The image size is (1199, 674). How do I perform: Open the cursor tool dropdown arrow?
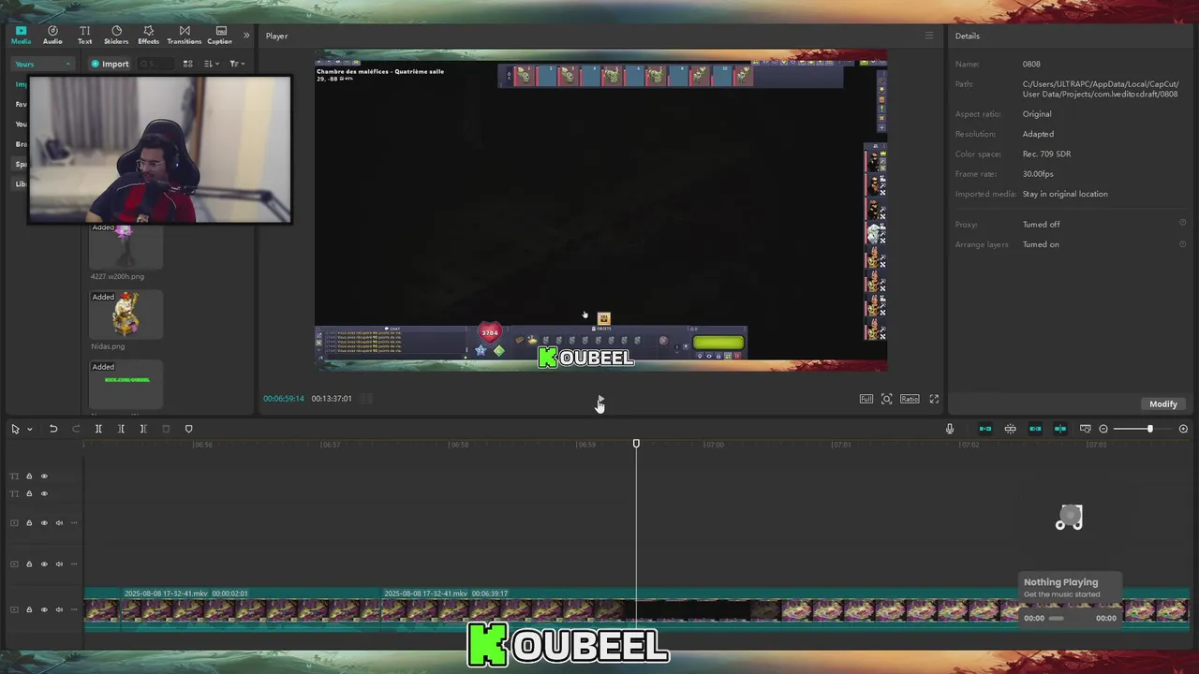[29, 429]
